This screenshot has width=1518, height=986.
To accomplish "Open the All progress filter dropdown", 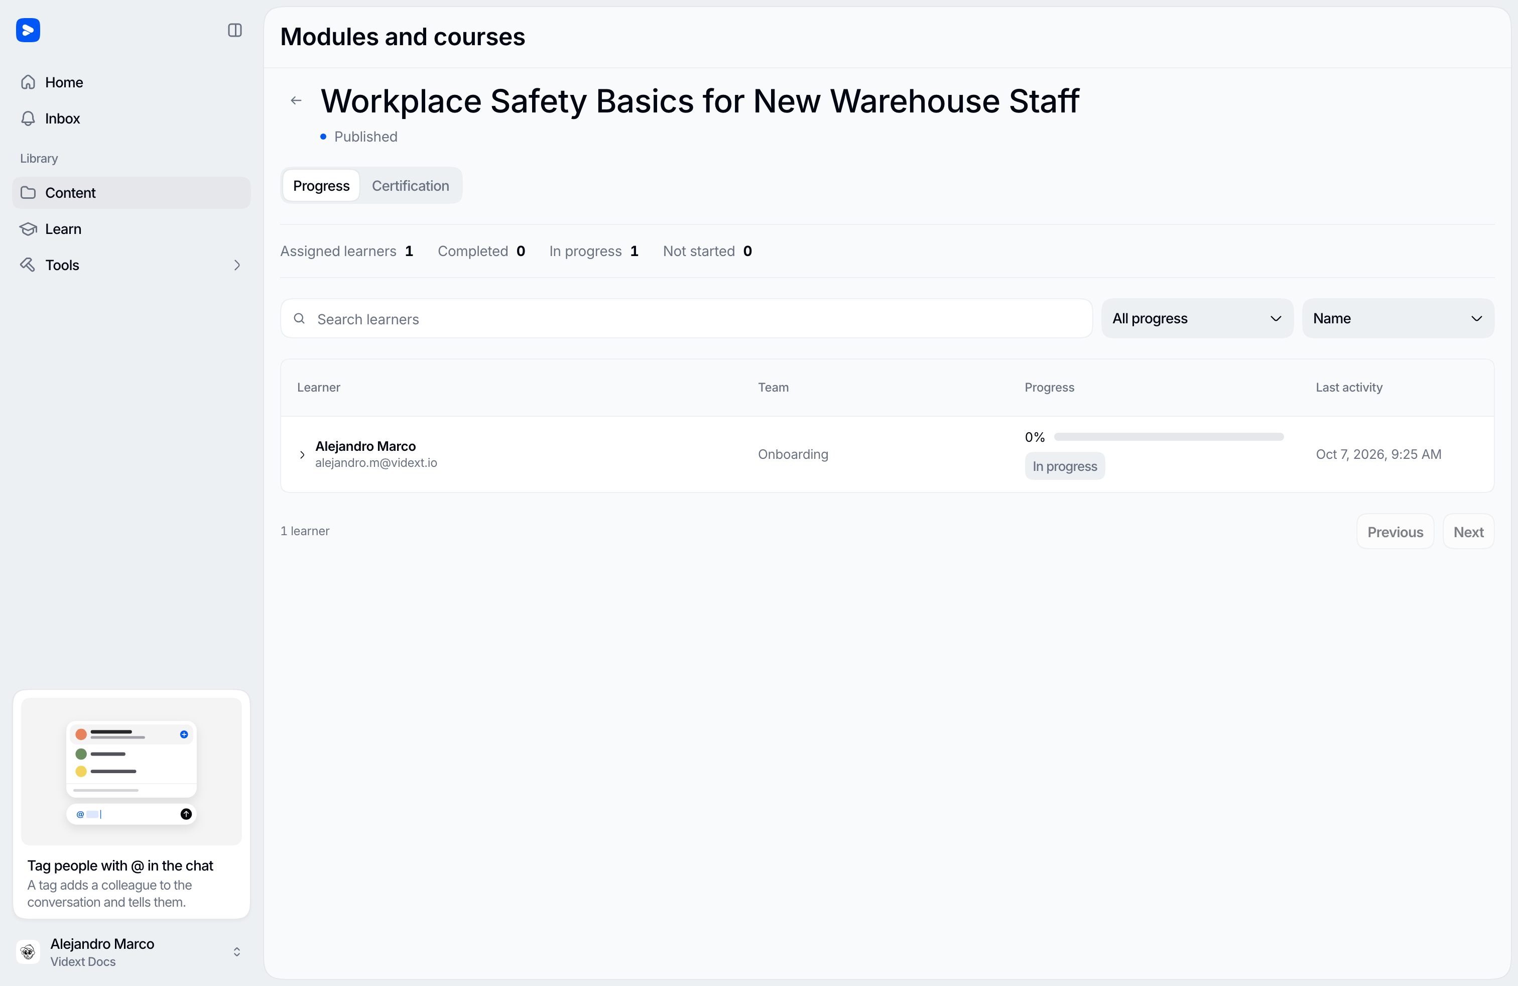I will tap(1197, 318).
